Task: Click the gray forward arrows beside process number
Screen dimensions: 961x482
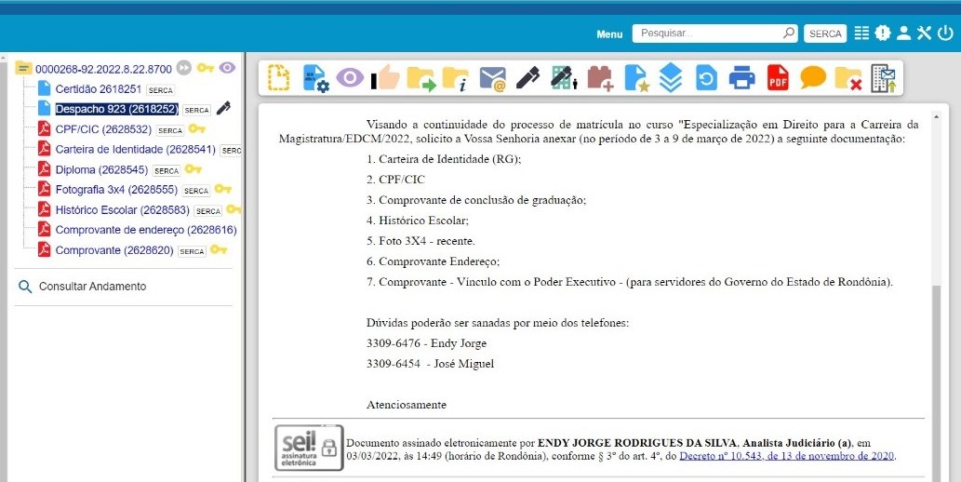Action: (x=184, y=68)
